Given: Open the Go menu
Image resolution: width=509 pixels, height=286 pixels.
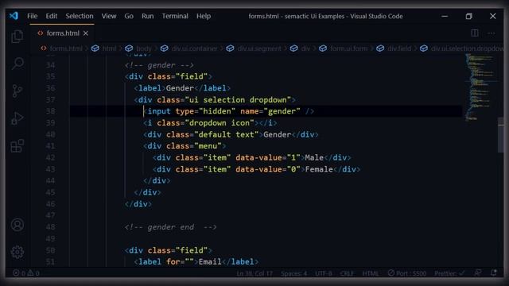Looking at the screenshot, I should tap(129, 16).
